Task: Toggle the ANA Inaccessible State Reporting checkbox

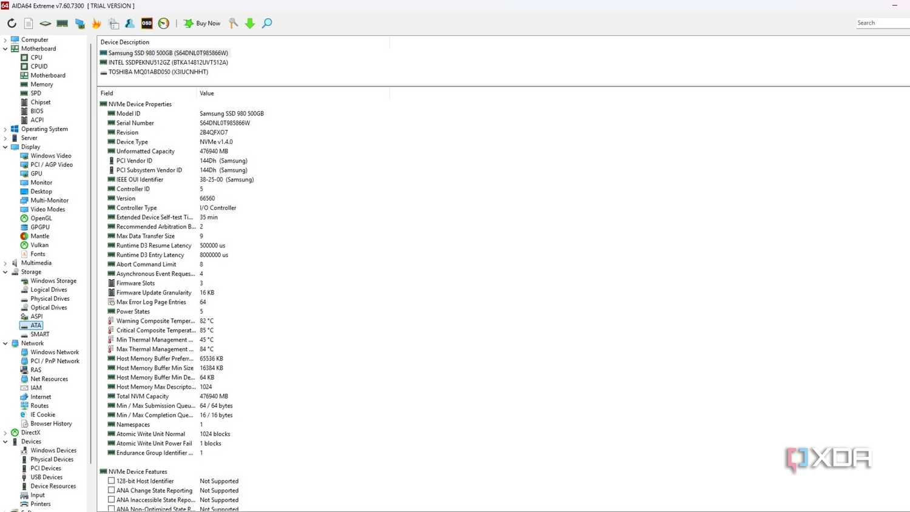Action: [x=112, y=500]
